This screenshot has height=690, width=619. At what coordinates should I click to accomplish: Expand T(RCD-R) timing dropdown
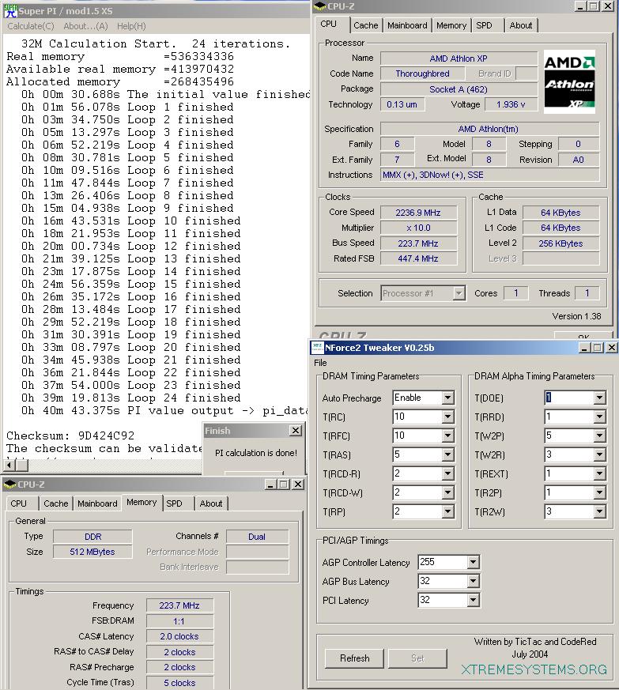pyautogui.click(x=447, y=473)
